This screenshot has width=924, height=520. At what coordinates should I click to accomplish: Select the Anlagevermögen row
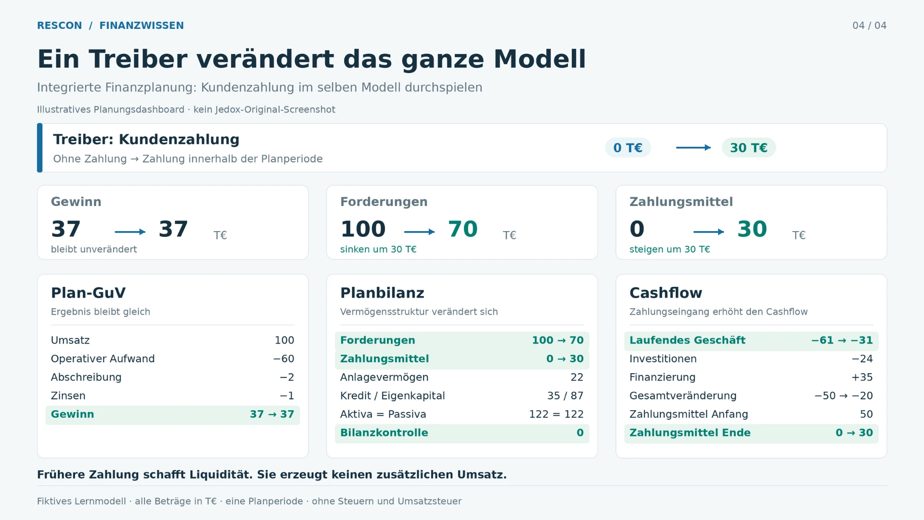click(462, 377)
